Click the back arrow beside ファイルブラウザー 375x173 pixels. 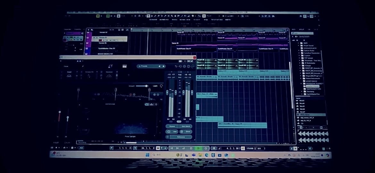pos(293,36)
